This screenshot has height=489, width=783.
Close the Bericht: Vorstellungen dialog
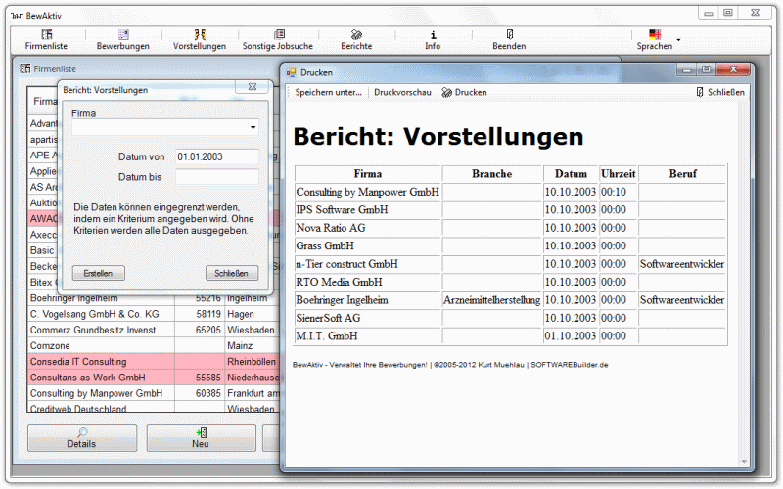pos(253,87)
